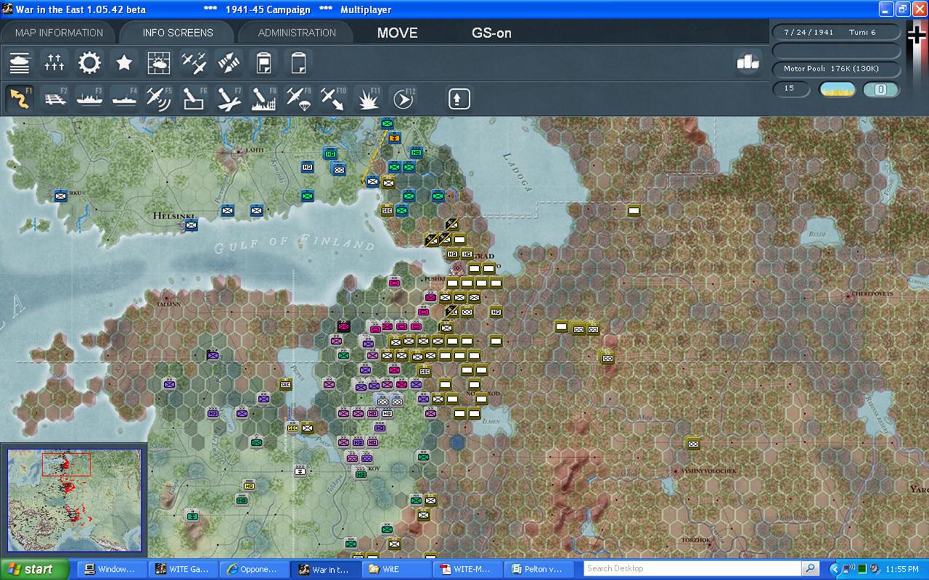Open the Commander's report document icon

[264, 63]
